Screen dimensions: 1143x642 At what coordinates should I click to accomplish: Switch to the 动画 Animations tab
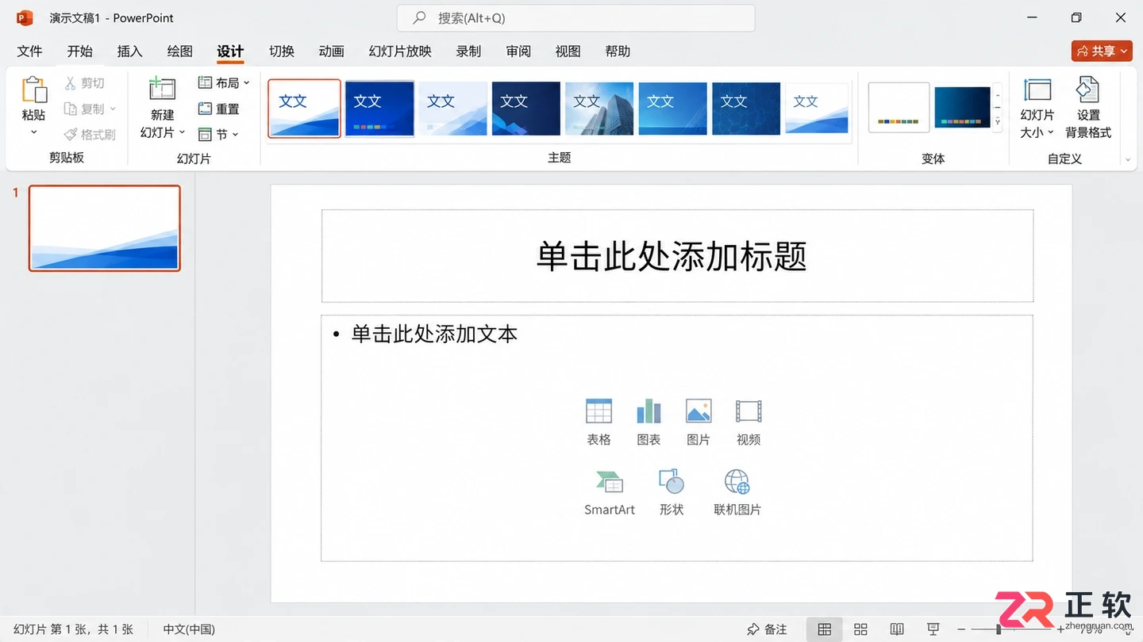pyautogui.click(x=331, y=51)
